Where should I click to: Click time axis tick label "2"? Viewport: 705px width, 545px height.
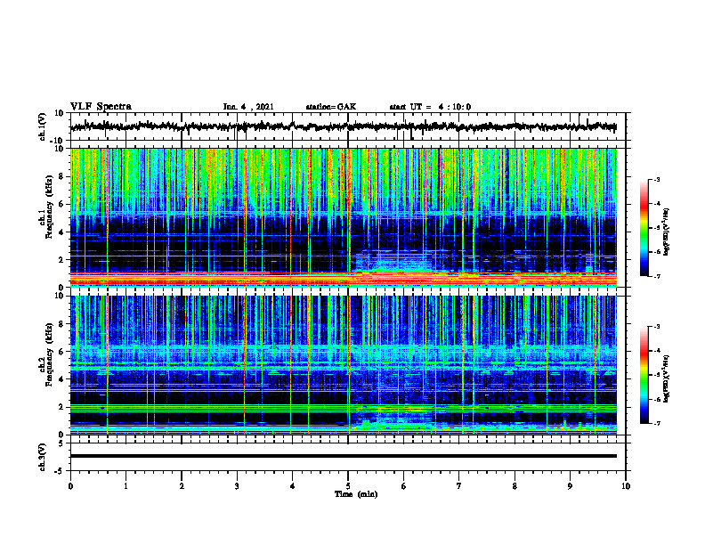pos(182,486)
